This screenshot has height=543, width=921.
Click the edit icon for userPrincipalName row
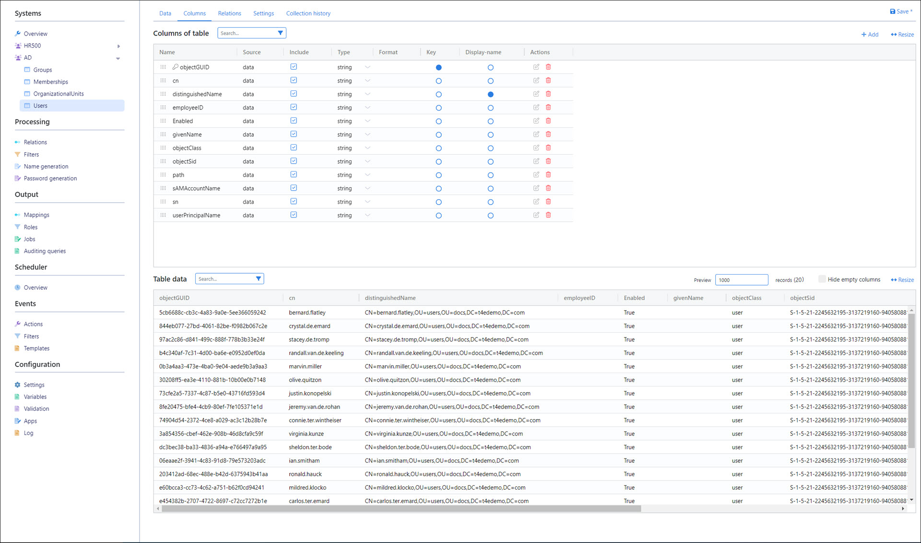pos(536,215)
